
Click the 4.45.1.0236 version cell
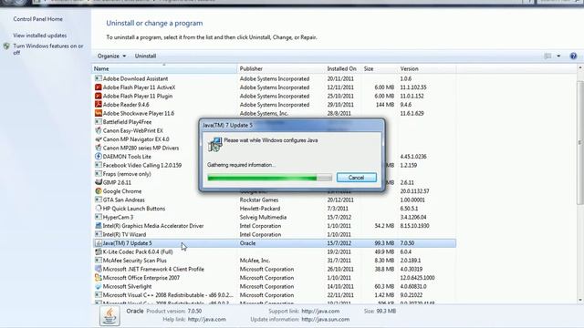(413, 156)
